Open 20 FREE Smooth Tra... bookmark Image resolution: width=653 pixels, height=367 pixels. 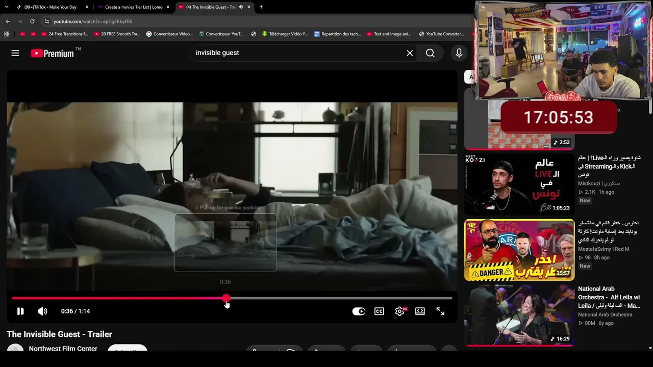117,34
